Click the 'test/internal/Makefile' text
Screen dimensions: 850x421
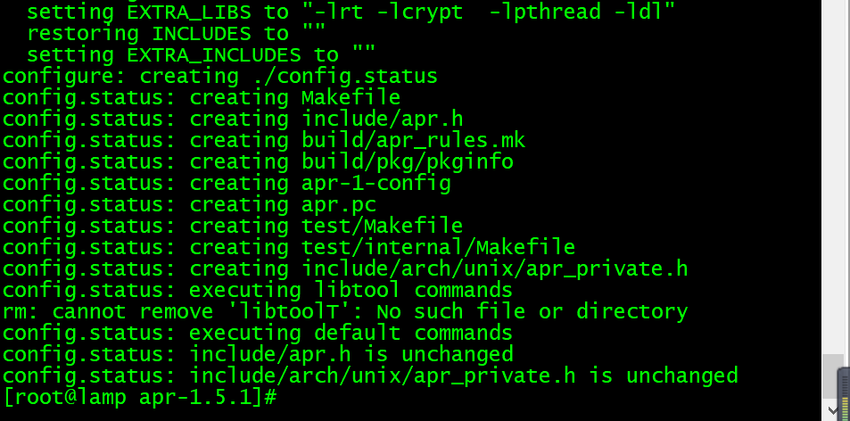438,247
